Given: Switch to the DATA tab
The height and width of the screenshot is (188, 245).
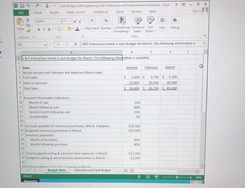Looking at the screenshot, I should pyautogui.click(x=120, y=12).
